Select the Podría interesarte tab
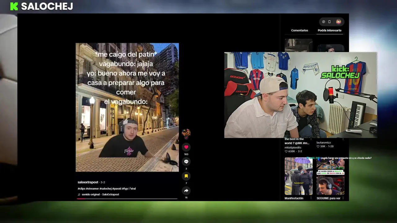Viewport: 397px width, 223px height. [x=329, y=30]
